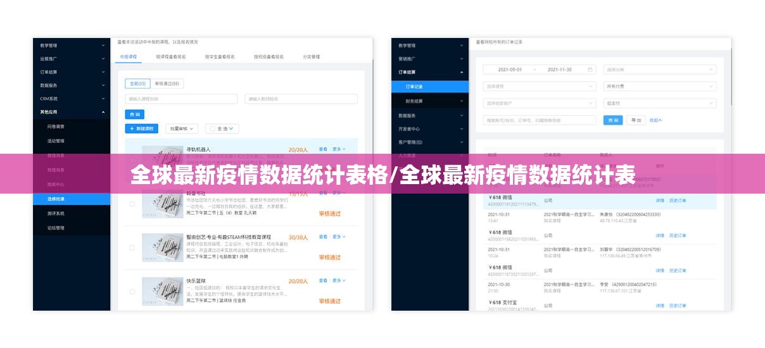The image size is (765, 348).
Task: Tick the 全选 checkbox
Action: click(x=213, y=128)
